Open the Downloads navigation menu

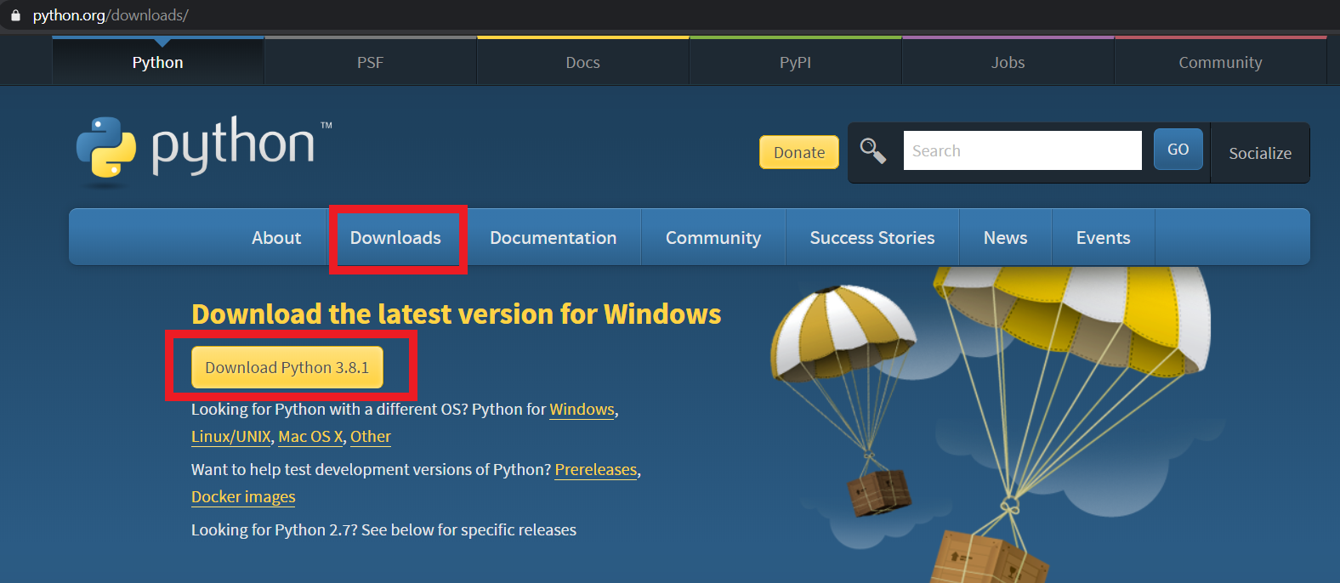(395, 238)
